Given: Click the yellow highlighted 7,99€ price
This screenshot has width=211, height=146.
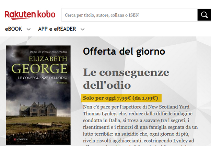Looking at the screenshot, I should (124, 98).
